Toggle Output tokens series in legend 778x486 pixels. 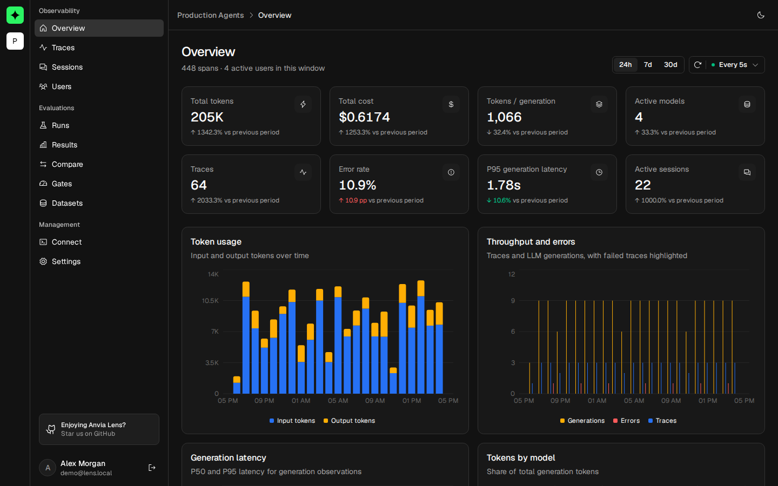[349, 421]
